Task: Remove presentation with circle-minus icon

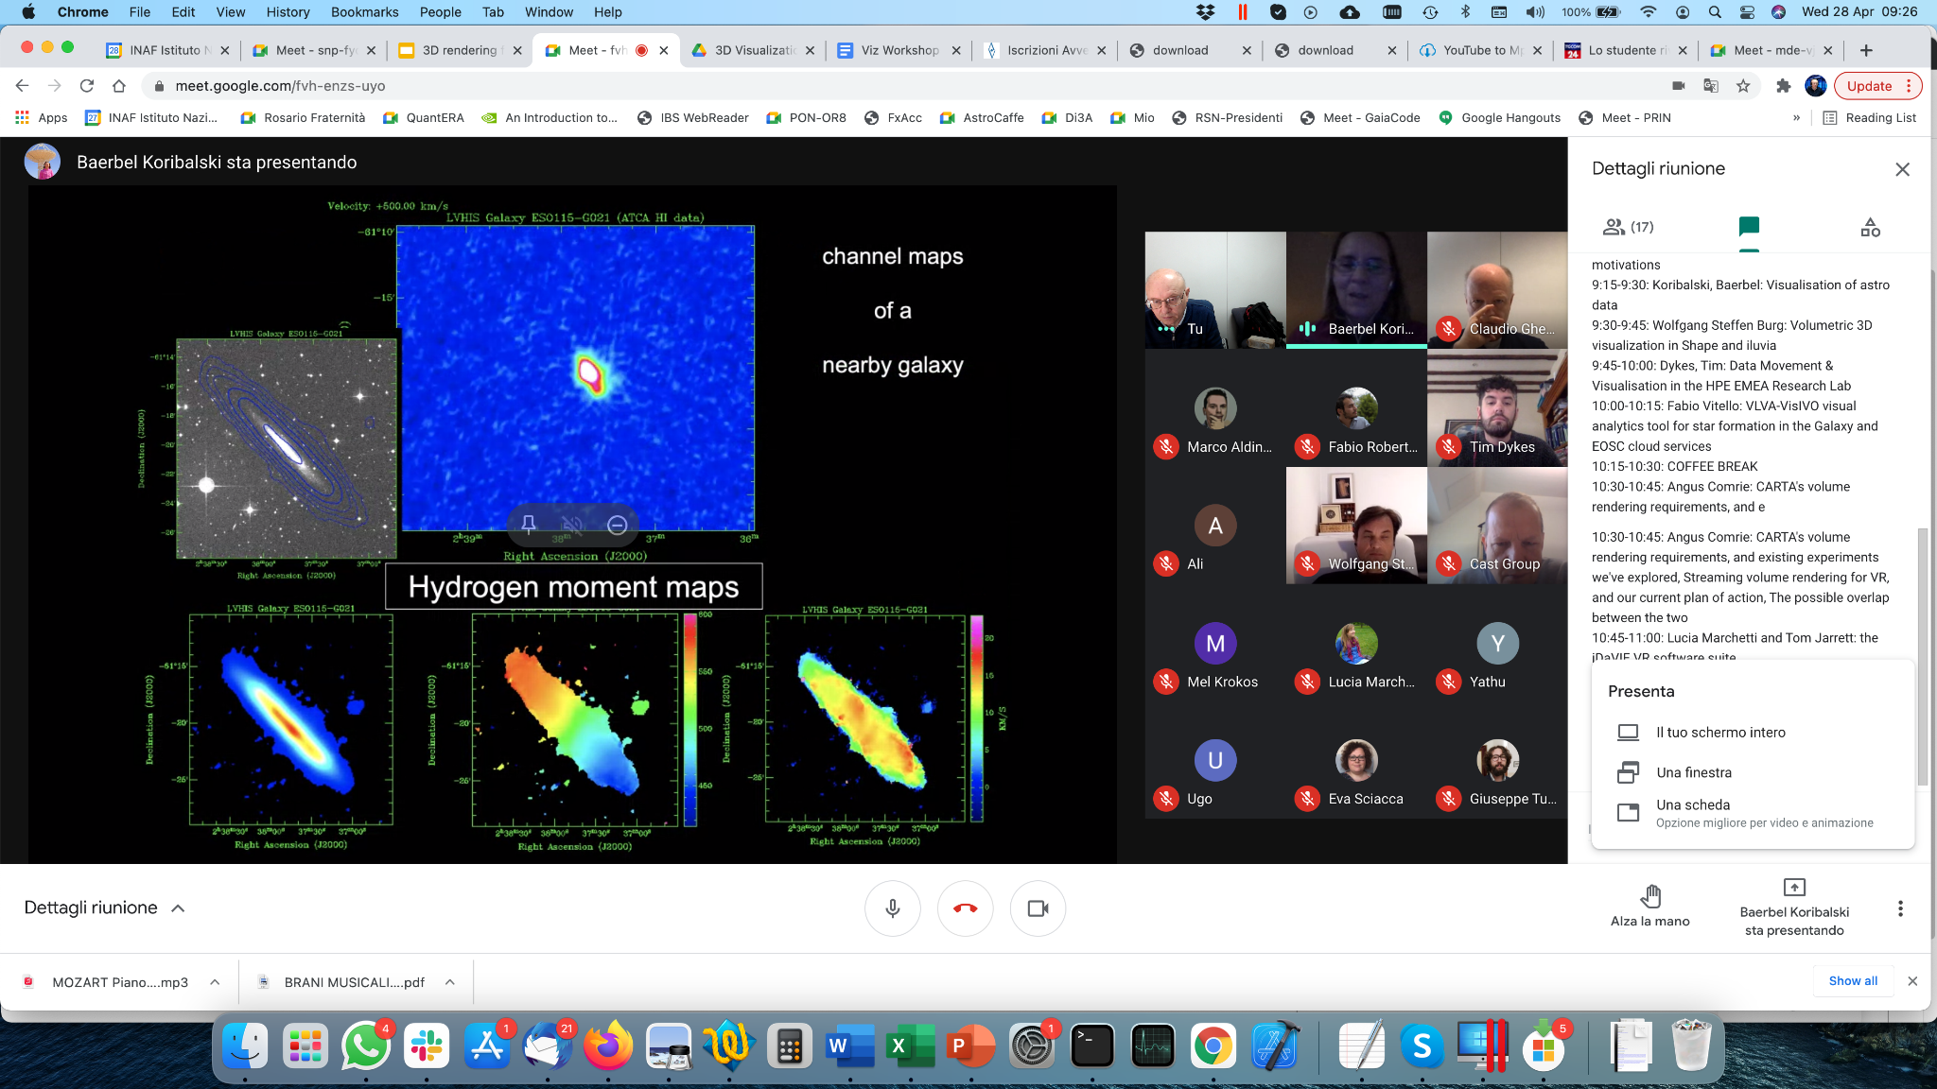Action: [x=617, y=525]
